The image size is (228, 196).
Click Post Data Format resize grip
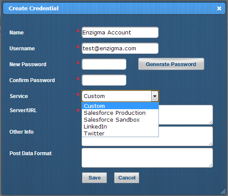click(x=210, y=165)
